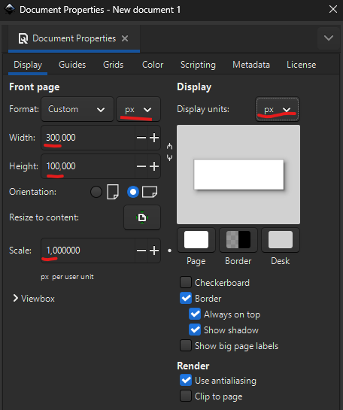343x410 pixels.
Task: Toggle Always on top checkbox
Action: (195, 314)
